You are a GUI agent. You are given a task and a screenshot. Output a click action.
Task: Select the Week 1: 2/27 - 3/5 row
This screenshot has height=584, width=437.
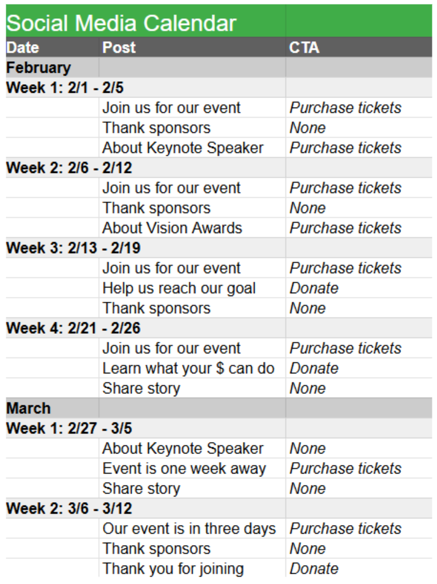click(x=219, y=428)
